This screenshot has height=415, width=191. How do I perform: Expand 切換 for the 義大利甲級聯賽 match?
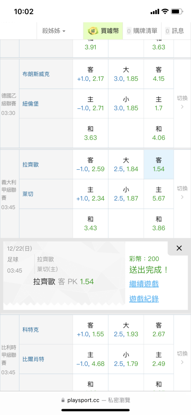(x=182, y=193)
